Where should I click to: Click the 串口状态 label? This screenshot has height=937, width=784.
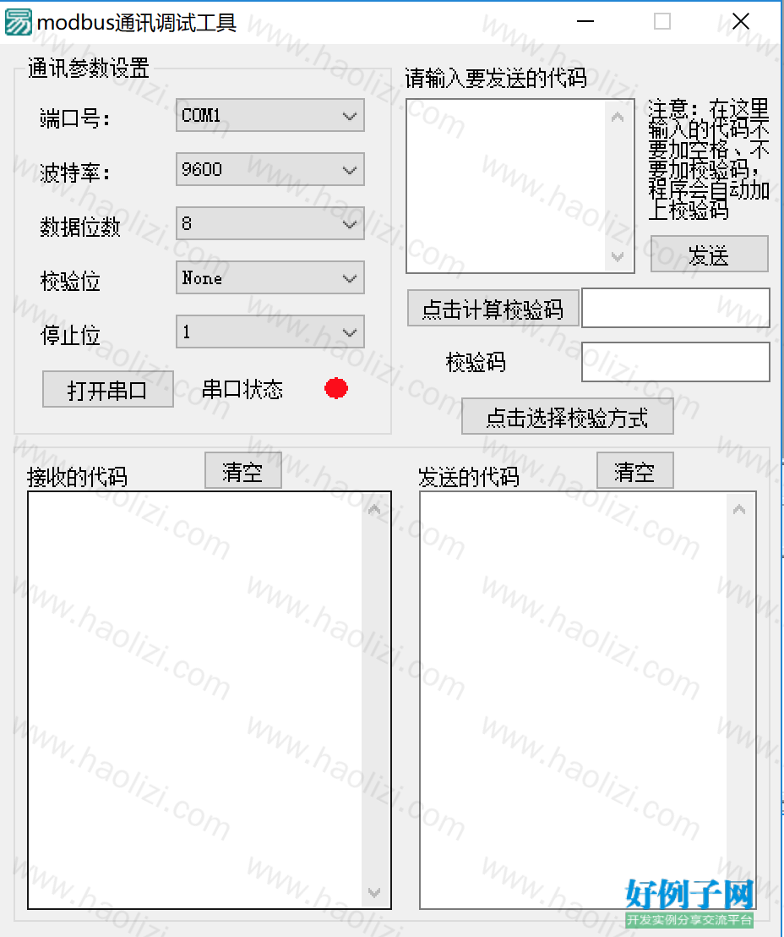[242, 390]
